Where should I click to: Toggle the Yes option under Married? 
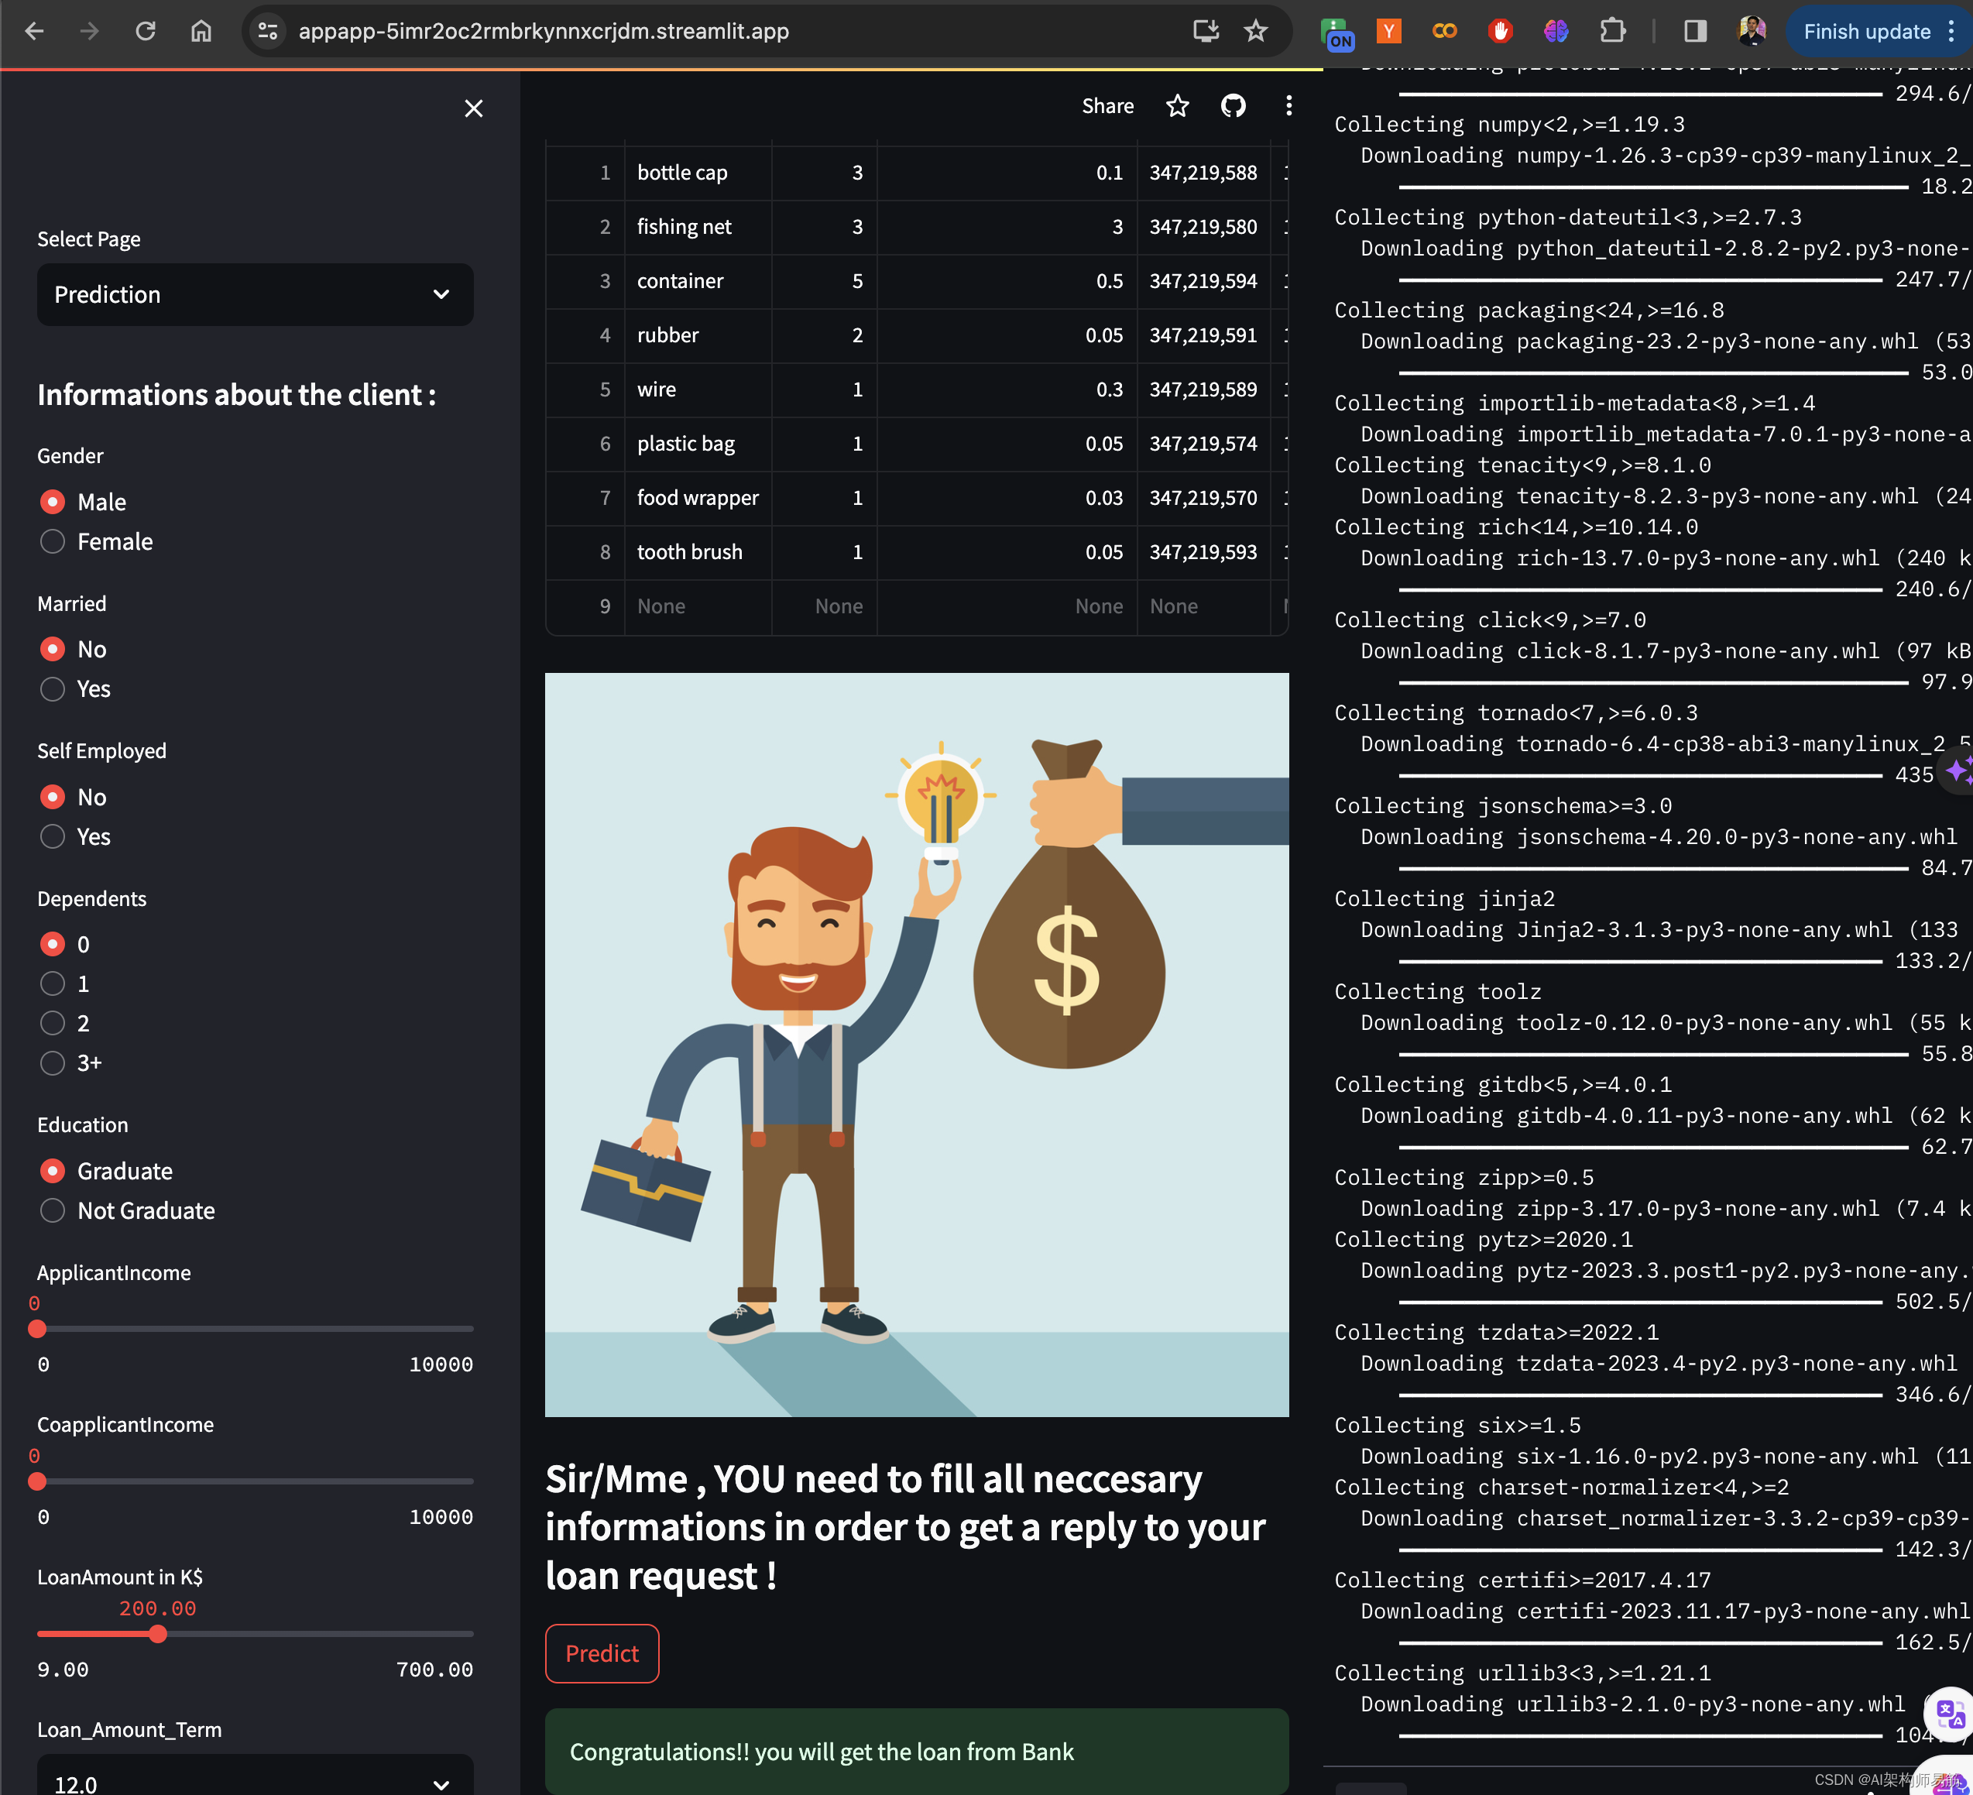click(52, 688)
